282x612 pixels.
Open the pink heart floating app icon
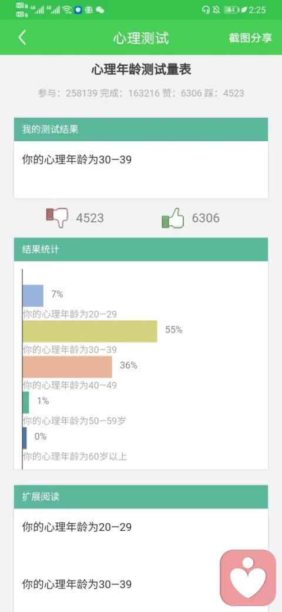point(248,578)
